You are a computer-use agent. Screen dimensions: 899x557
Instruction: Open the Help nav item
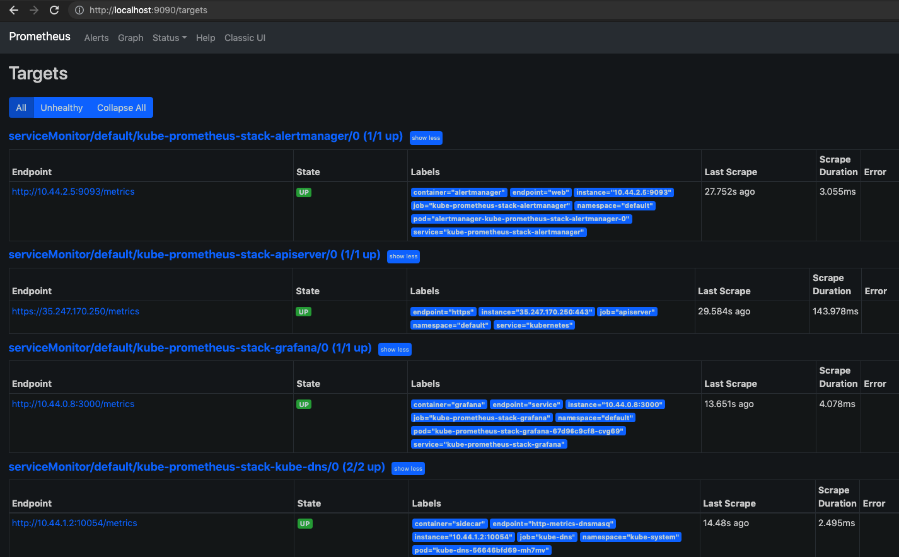[x=206, y=38]
